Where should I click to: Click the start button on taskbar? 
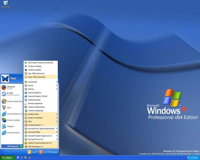point(7,158)
